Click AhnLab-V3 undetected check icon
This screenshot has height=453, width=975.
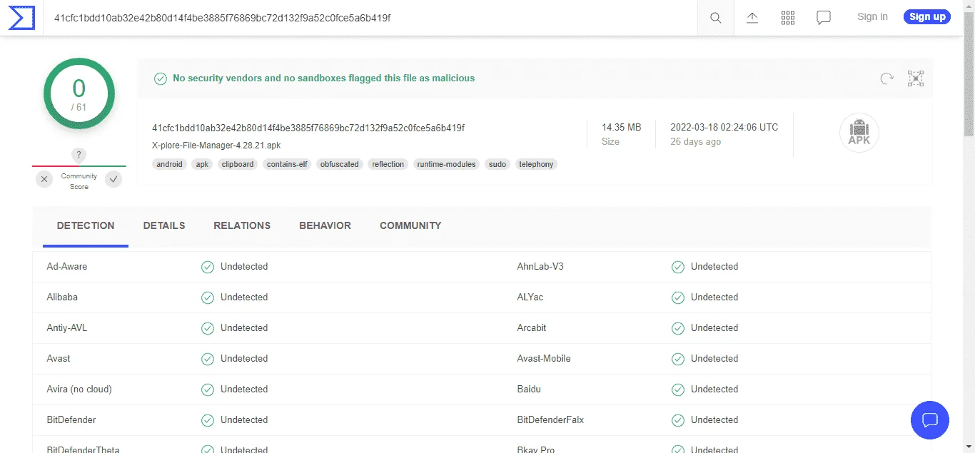[678, 267]
